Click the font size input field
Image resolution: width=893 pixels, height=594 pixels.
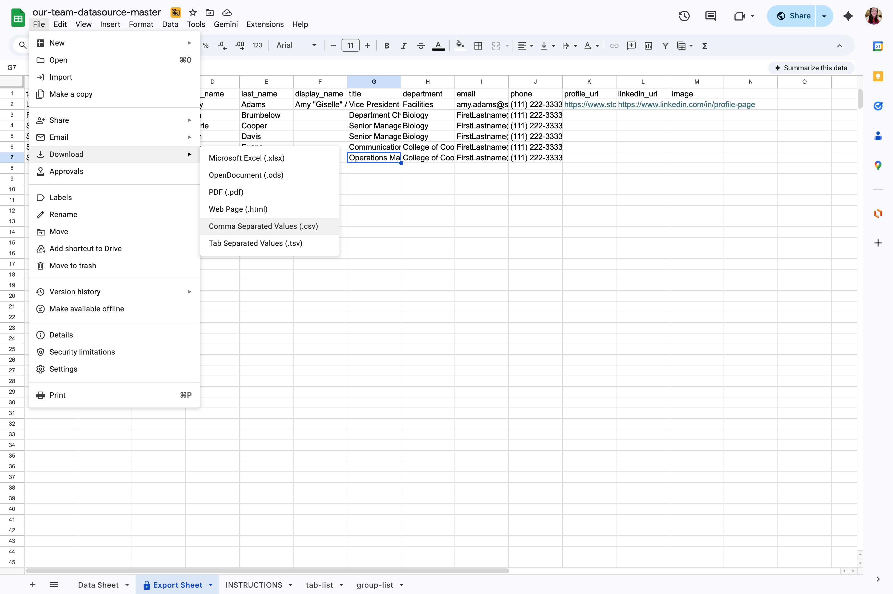pyautogui.click(x=350, y=46)
